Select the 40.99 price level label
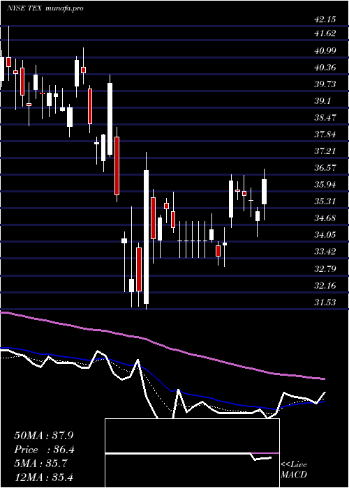 [x=325, y=50]
